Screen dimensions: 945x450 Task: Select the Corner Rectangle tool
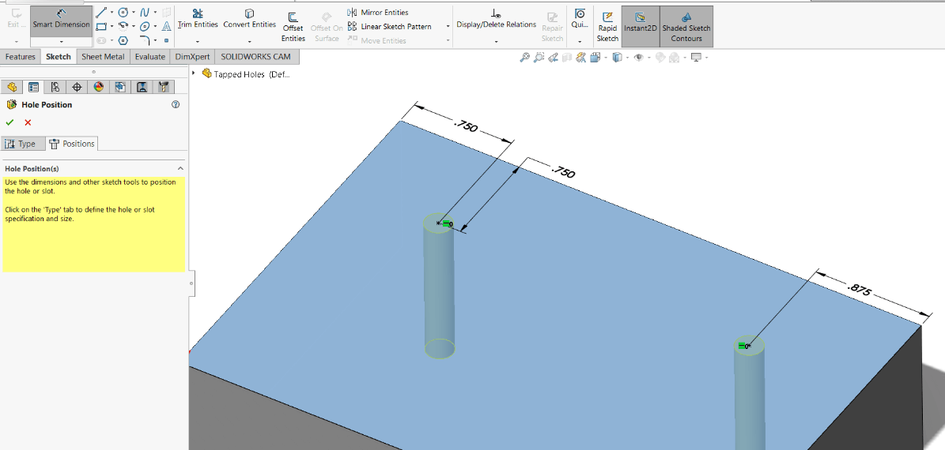tap(102, 27)
